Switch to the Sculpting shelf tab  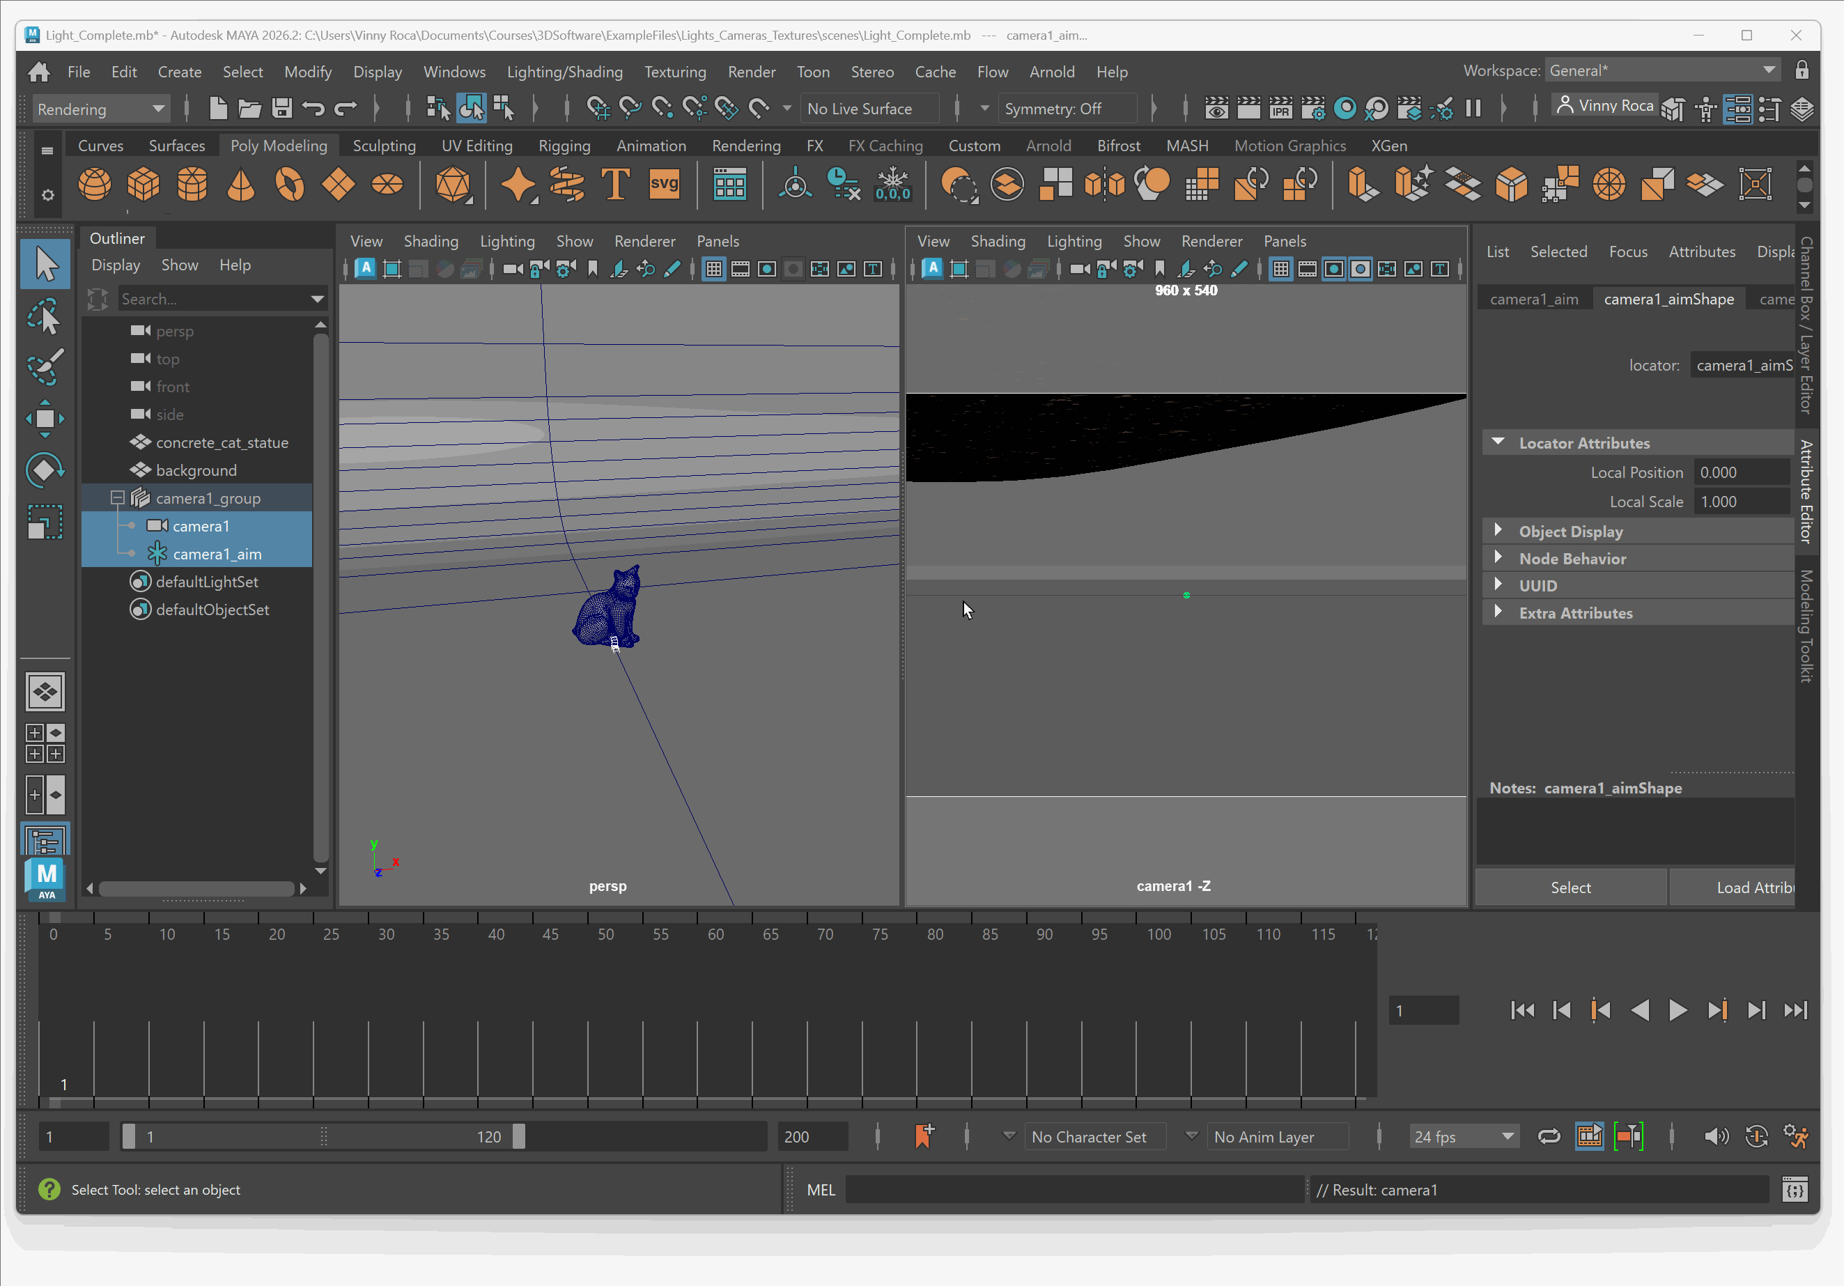pyautogui.click(x=384, y=146)
